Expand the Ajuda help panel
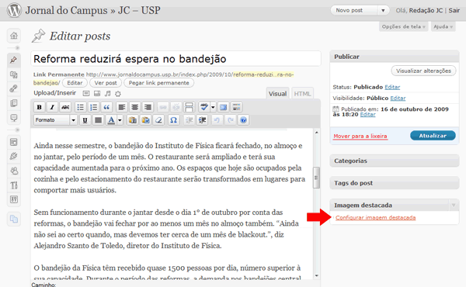This screenshot has height=287, width=466. pos(443,26)
